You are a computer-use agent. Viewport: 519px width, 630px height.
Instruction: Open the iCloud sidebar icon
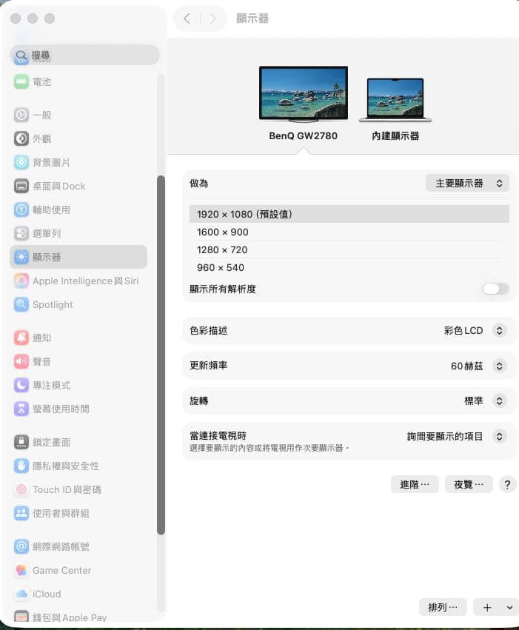tap(21, 594)
